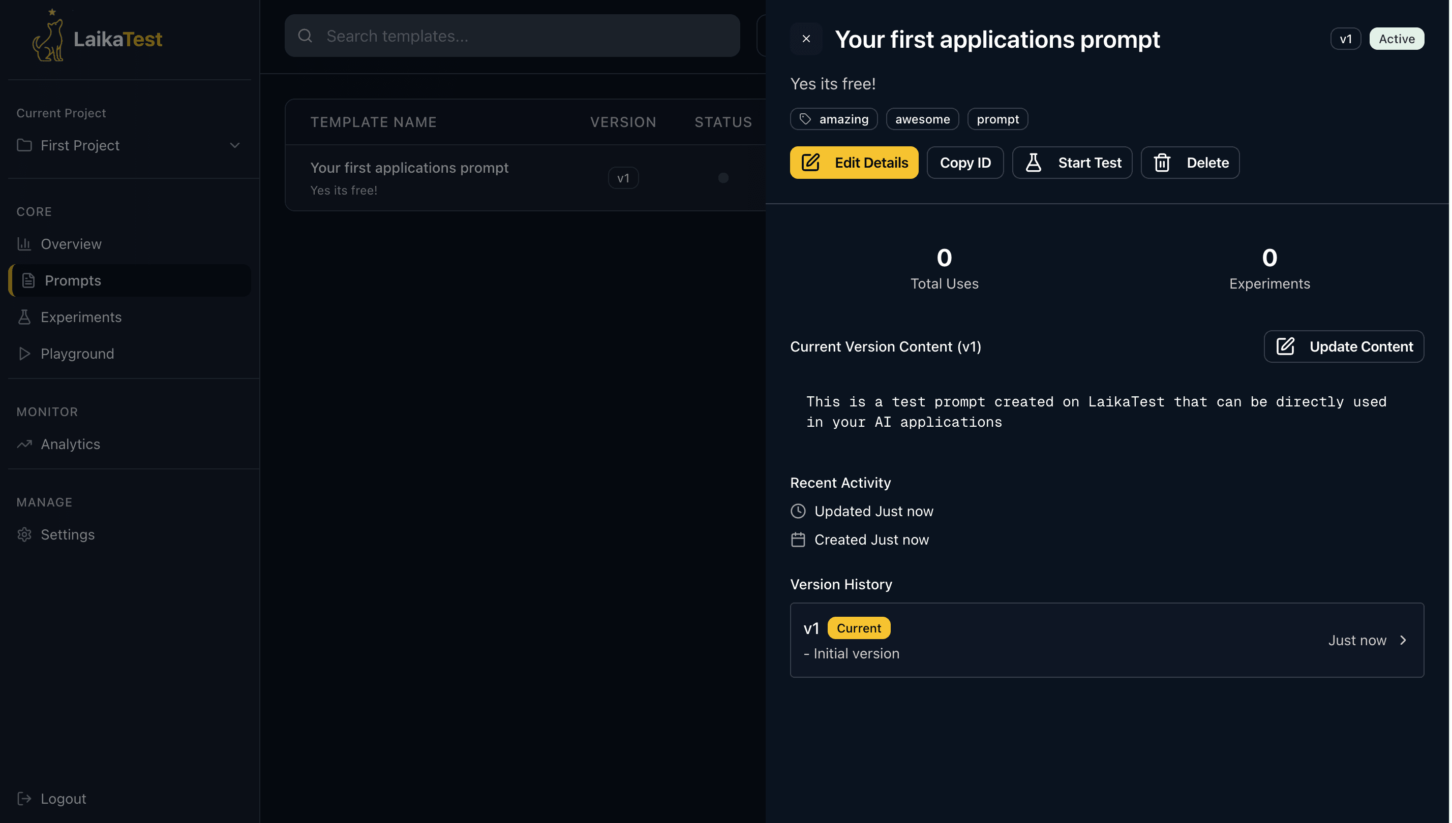This screenshot has height=823, width=1452.
Task: Click the Overview bar-chart icon
Action: 24,244
